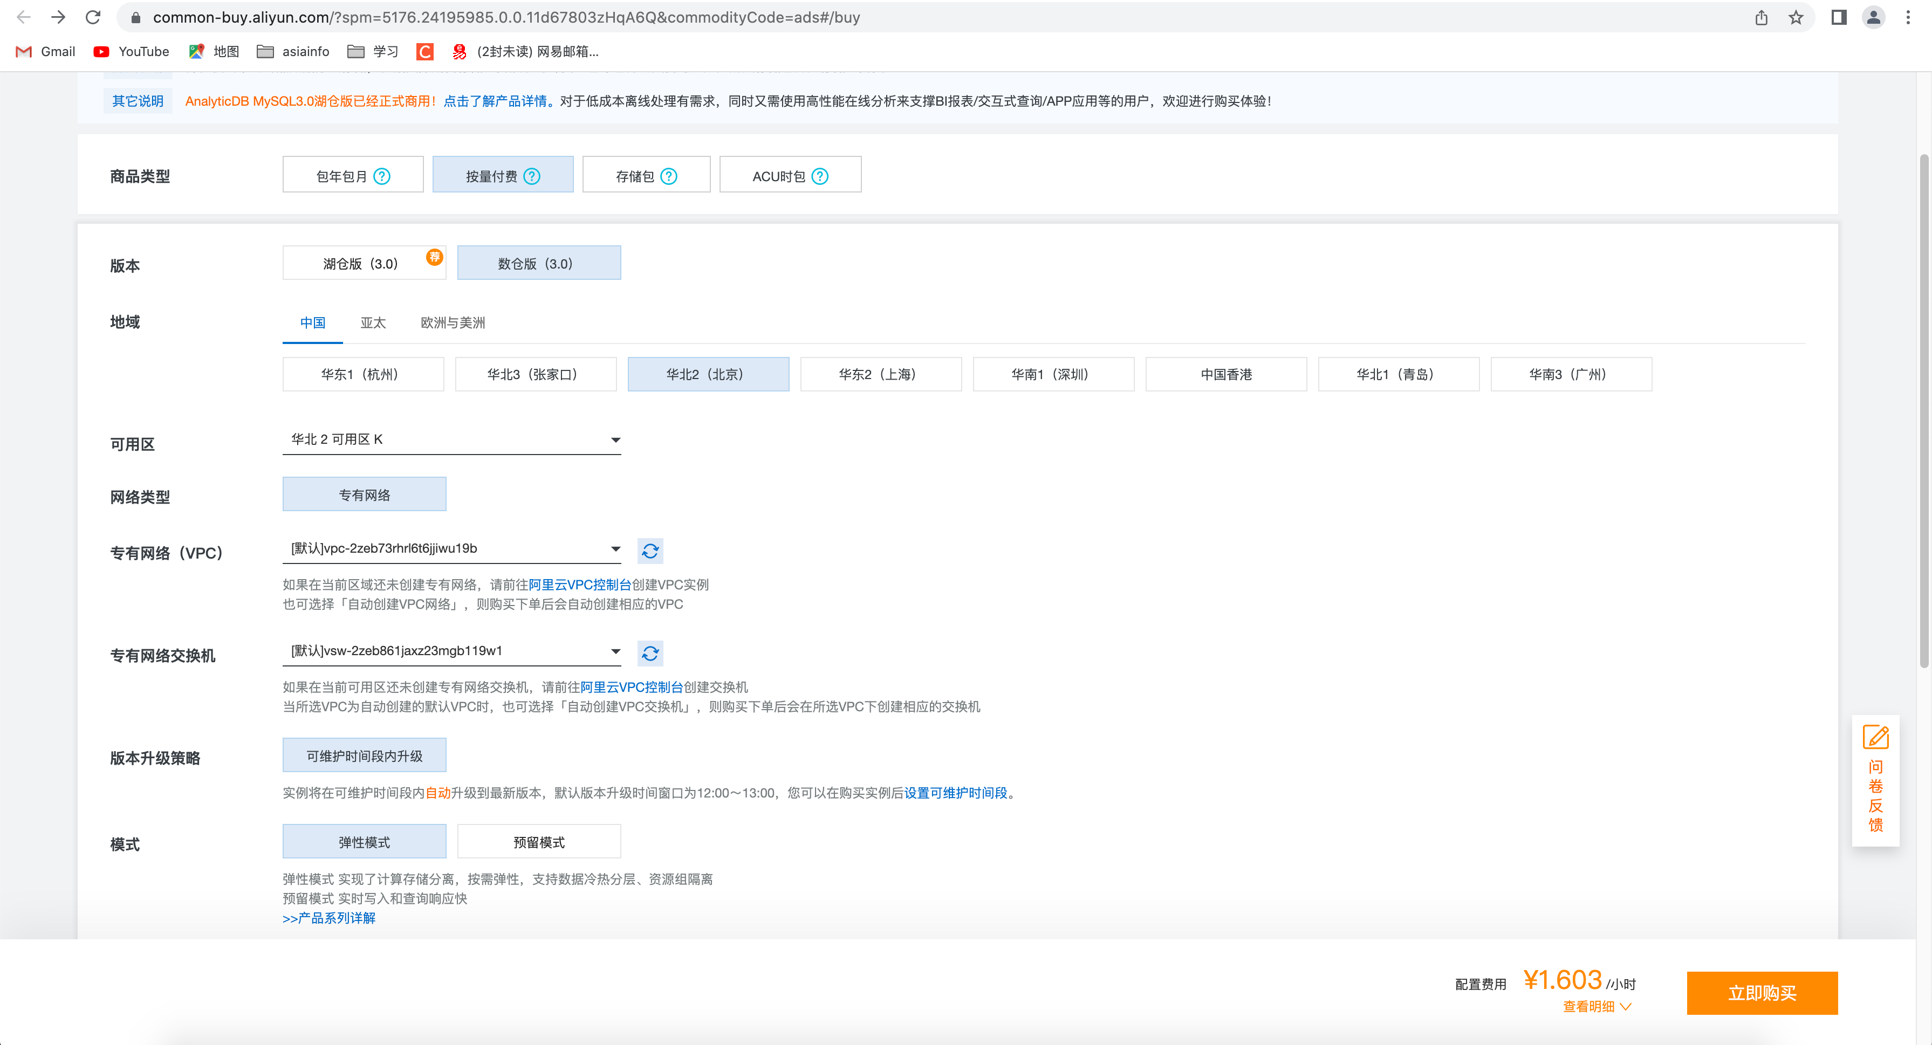Open the 专有网络交换机 dropdown
The image size is (1932, 1045).
(x=451, y=651)
